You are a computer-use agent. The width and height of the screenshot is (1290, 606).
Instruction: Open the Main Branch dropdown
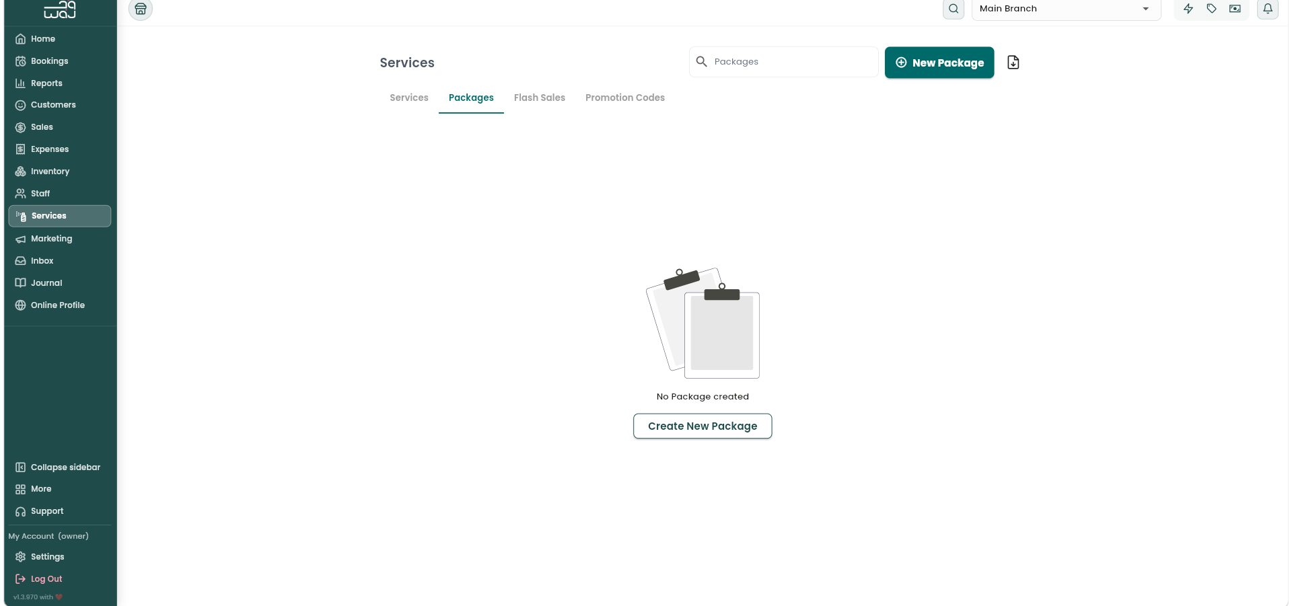click(x=1066, y=9)
